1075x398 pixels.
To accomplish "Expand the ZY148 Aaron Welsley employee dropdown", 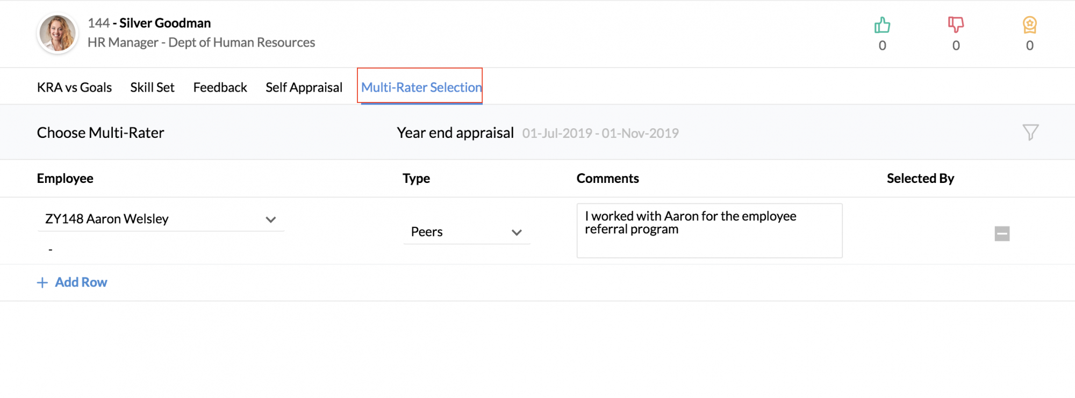I will click(x=161, y=219).
